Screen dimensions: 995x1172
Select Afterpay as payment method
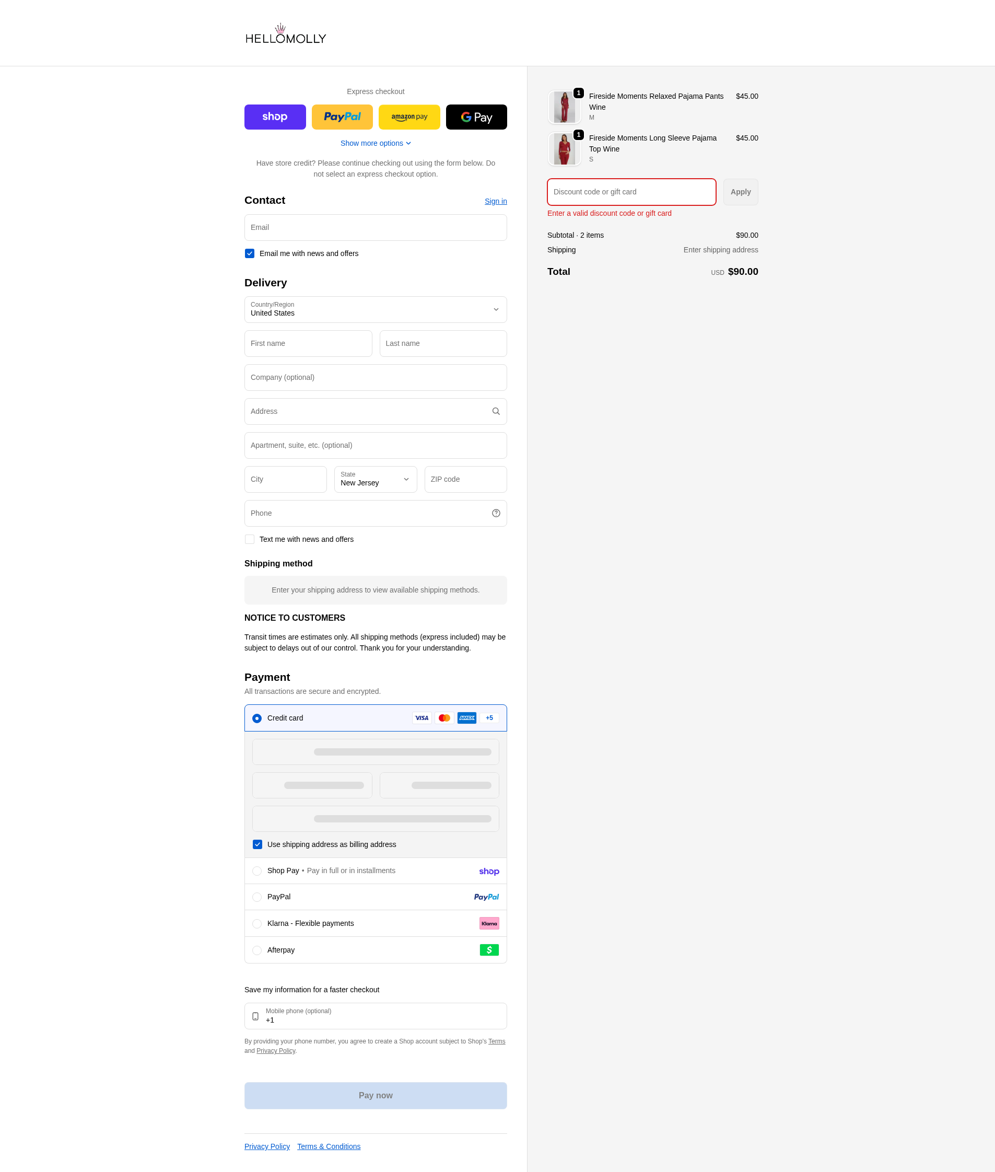point(257,950)
